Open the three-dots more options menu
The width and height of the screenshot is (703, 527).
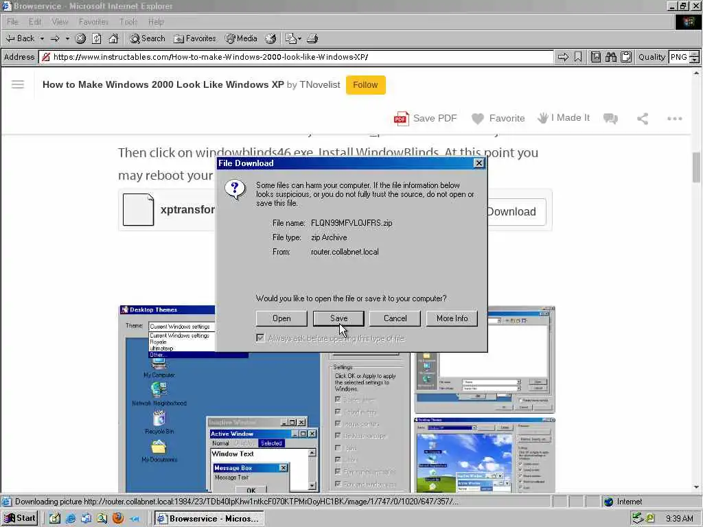click(x=674, y=119)
